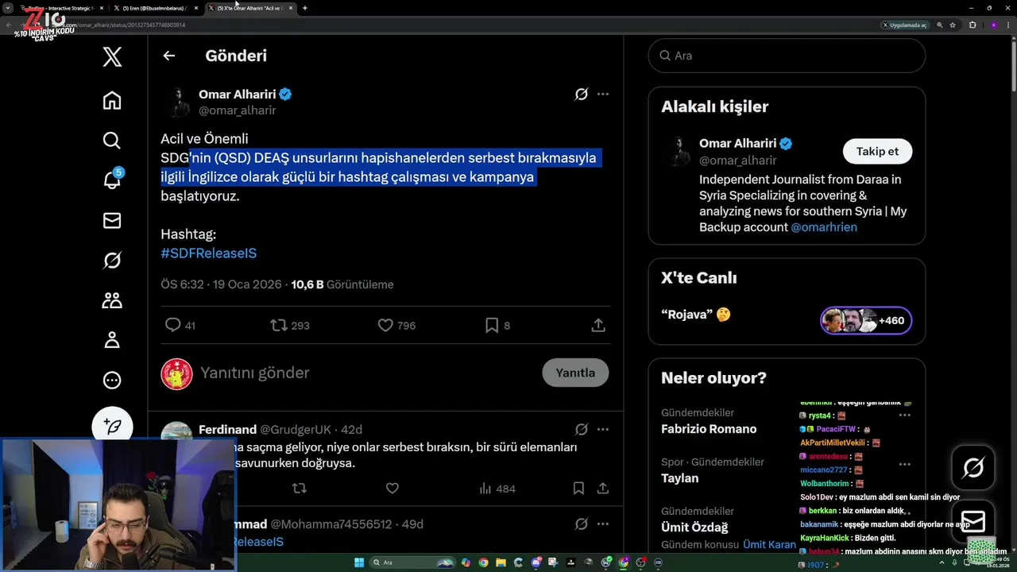Click the 10,6 B Görüntüleme view count
This screenshot has height=572, width=1017.
[x=342, y=284]
